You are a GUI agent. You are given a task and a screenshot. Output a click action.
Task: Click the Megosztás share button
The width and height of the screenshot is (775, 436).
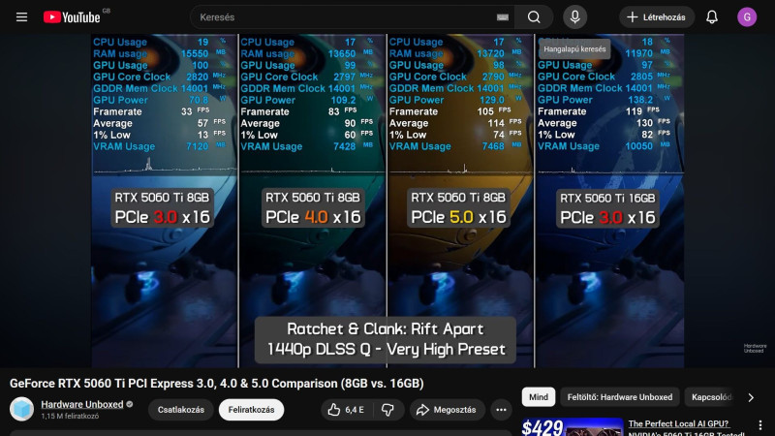447,410
